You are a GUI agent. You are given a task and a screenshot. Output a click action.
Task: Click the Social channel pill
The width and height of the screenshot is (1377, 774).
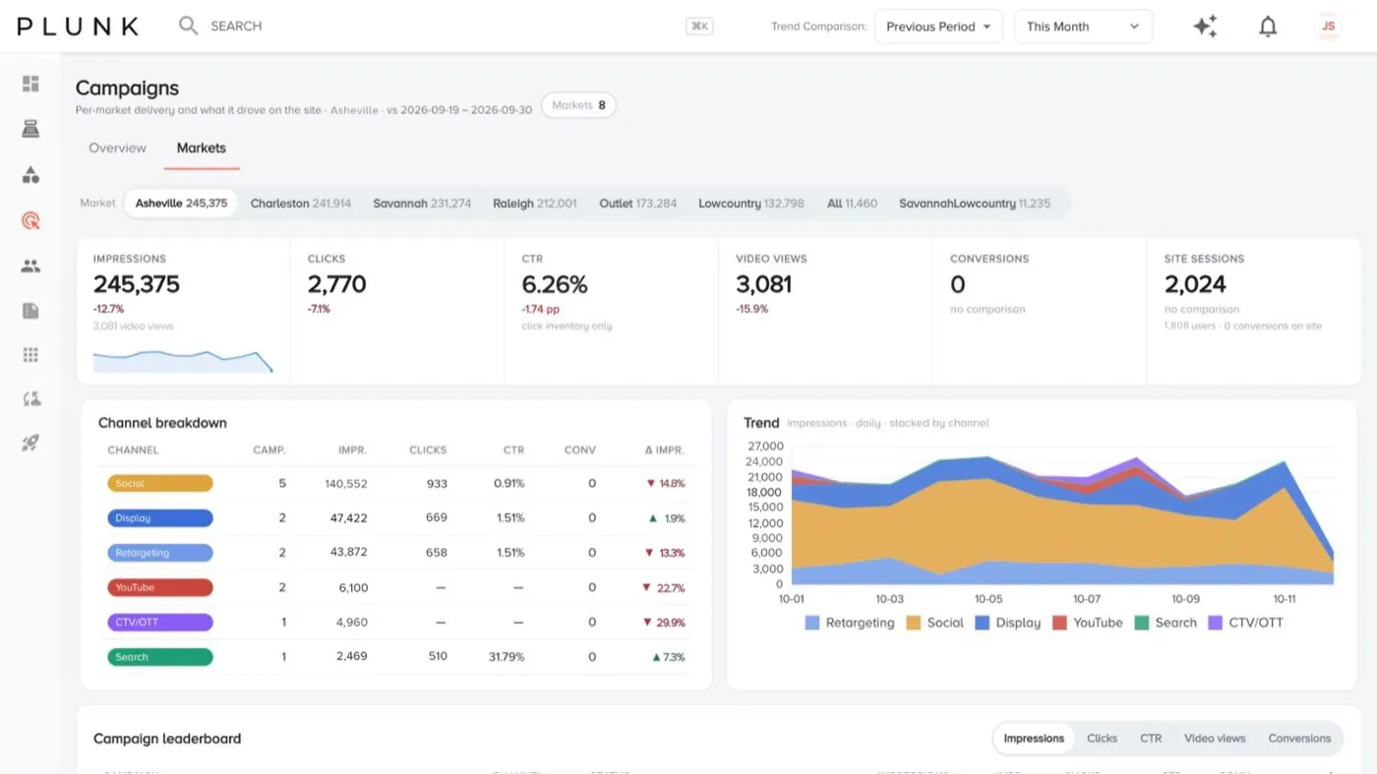(160, 484)
